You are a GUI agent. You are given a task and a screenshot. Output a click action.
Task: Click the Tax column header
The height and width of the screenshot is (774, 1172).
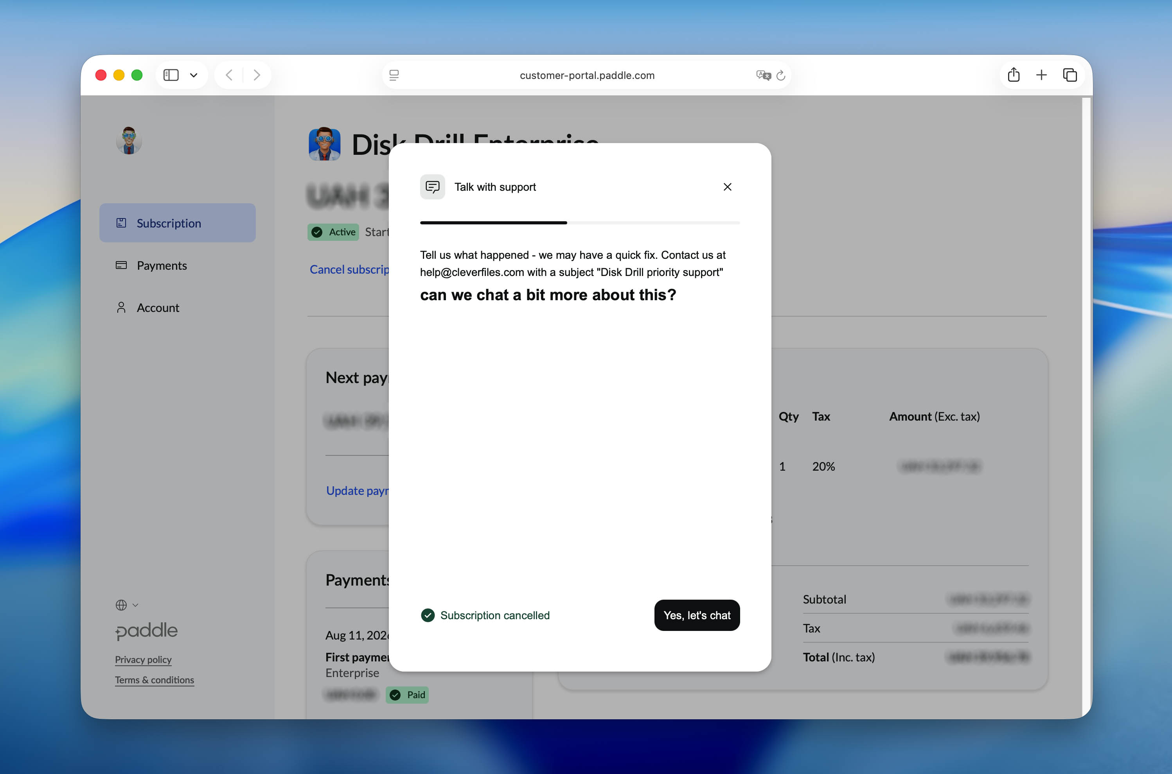pyautogui.click(x=821, y=416)
